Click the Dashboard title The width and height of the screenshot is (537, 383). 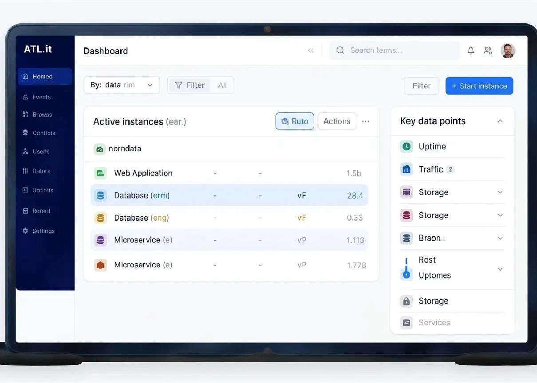106,51
